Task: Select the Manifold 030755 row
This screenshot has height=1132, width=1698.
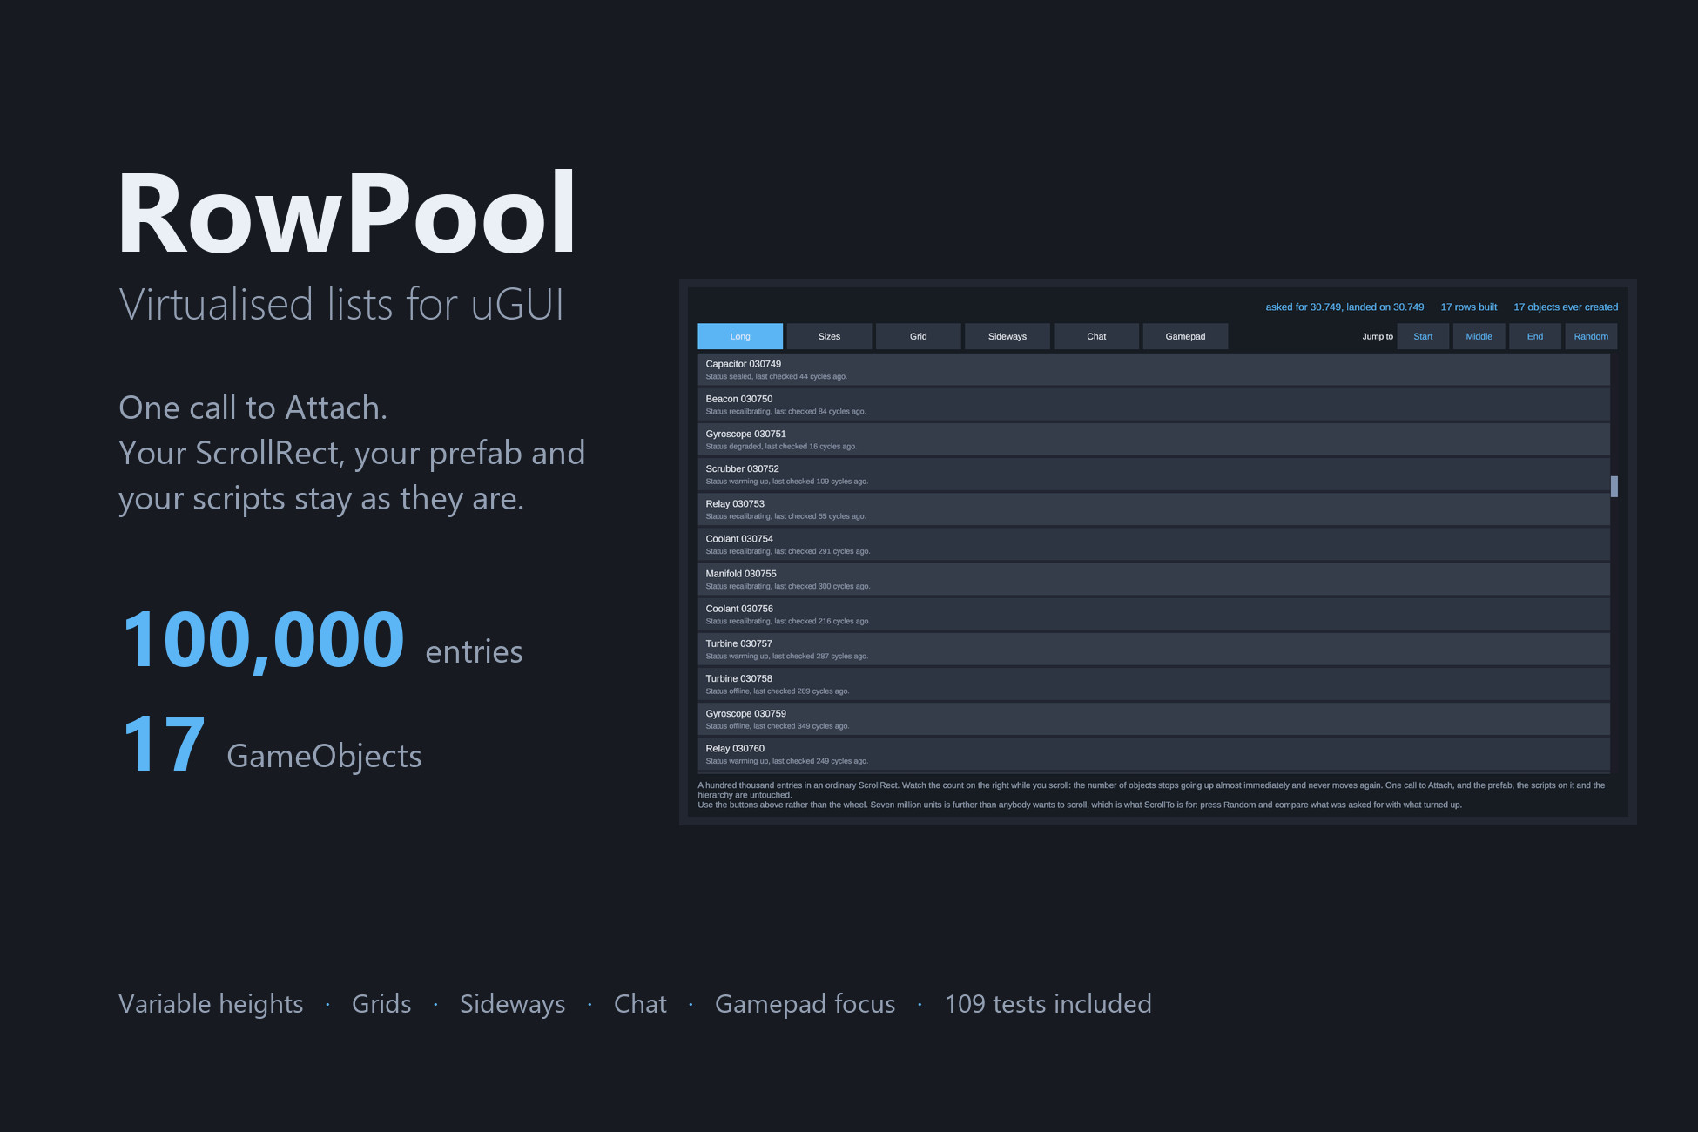Action: (x=1154, y=579)
